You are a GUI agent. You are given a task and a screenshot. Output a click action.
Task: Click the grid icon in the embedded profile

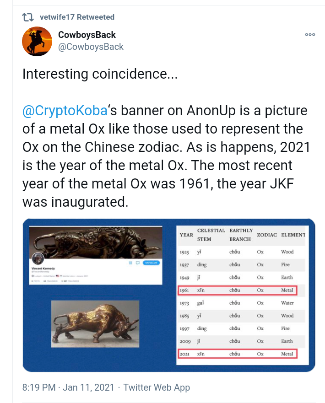click(130, 263)
